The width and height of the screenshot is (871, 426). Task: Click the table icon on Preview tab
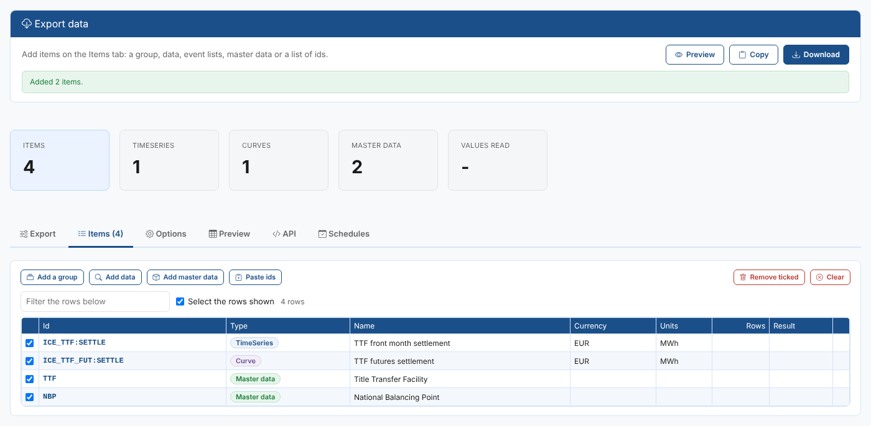[x=213, y=234]
